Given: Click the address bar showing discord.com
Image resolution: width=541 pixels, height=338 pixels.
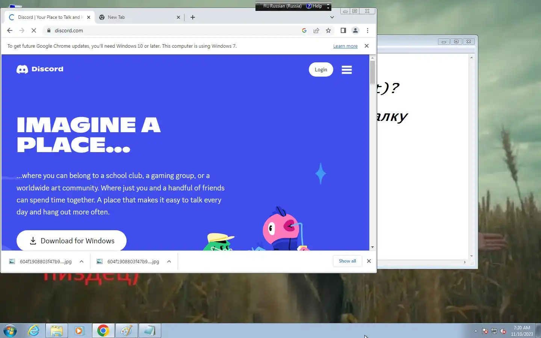Looking at the screenshot, I should pos(173,30).
